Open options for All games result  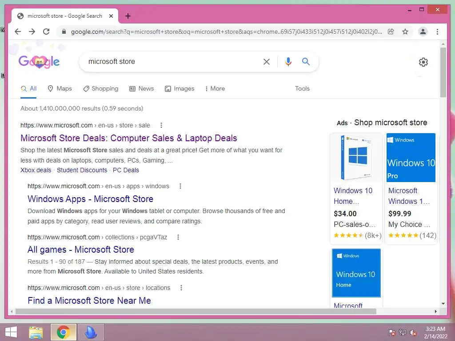click(x=178, y=237)
